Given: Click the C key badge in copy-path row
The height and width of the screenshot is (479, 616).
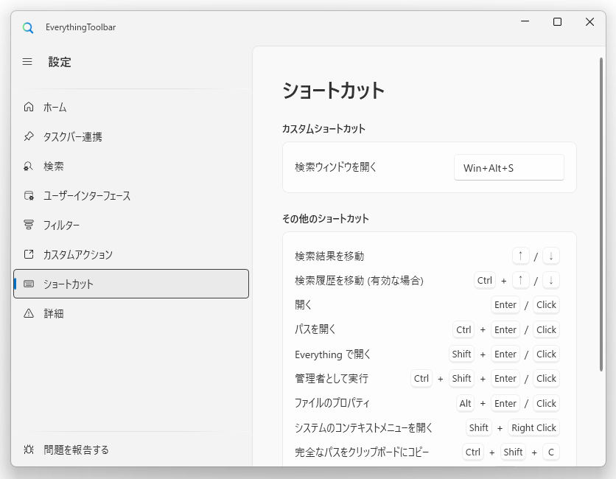Looking at the screenshot, I should (x=550, y=452).
